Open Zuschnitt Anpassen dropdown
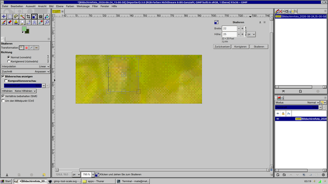Screen dimensions: 328x184 pyautogui.click(x=26, y=72)
